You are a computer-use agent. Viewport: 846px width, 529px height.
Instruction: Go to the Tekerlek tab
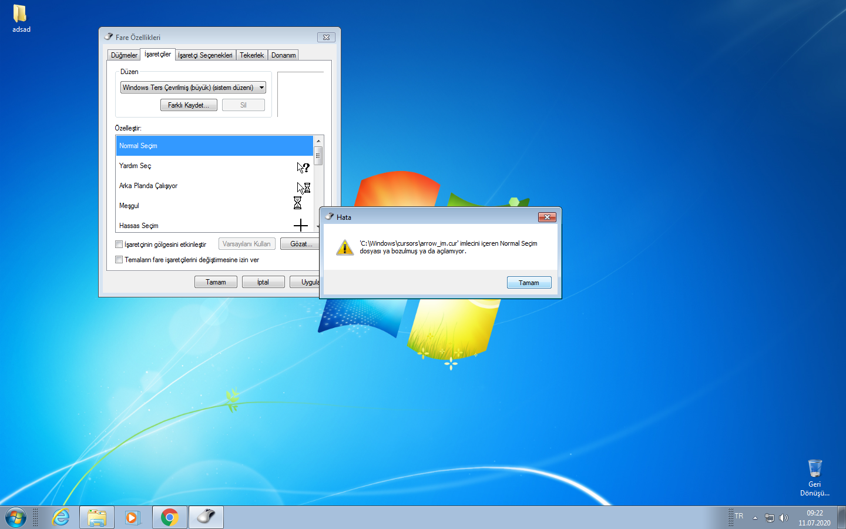pyautogui.click(x=251, y=55)
